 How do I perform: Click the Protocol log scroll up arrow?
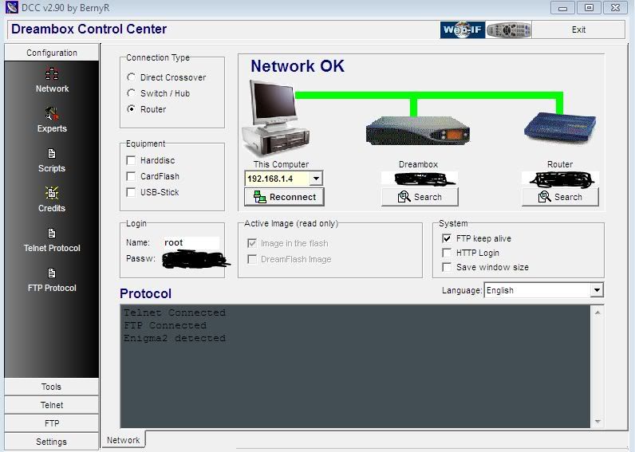click(598, 312)
